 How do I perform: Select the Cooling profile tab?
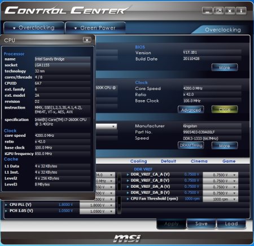139,161
